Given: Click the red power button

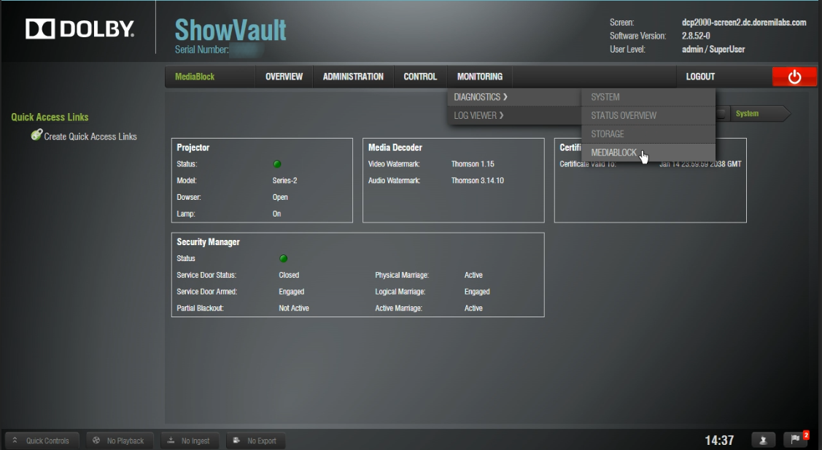Looking at the screenshot, I should click(x=794, y=77).
